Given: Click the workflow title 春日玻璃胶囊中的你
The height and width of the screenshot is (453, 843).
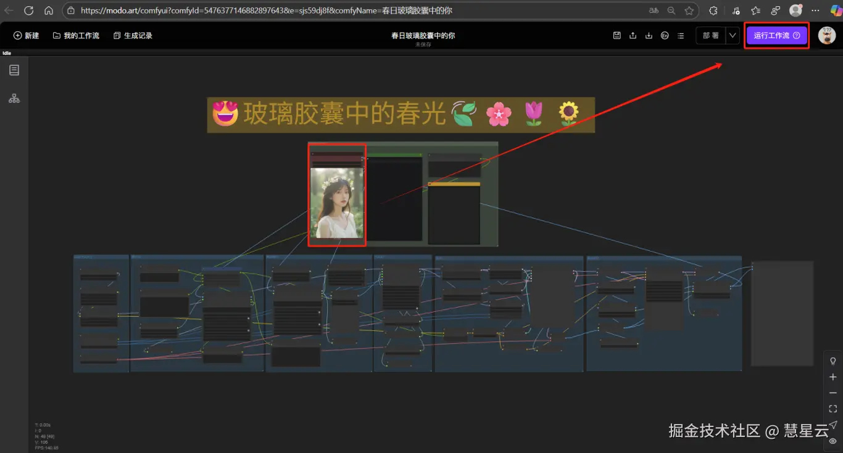Looking at the screenshot, I should [x=423, y=35].
